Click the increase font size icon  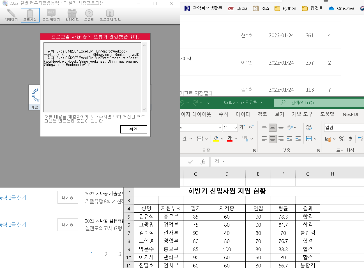pos(242,128)
